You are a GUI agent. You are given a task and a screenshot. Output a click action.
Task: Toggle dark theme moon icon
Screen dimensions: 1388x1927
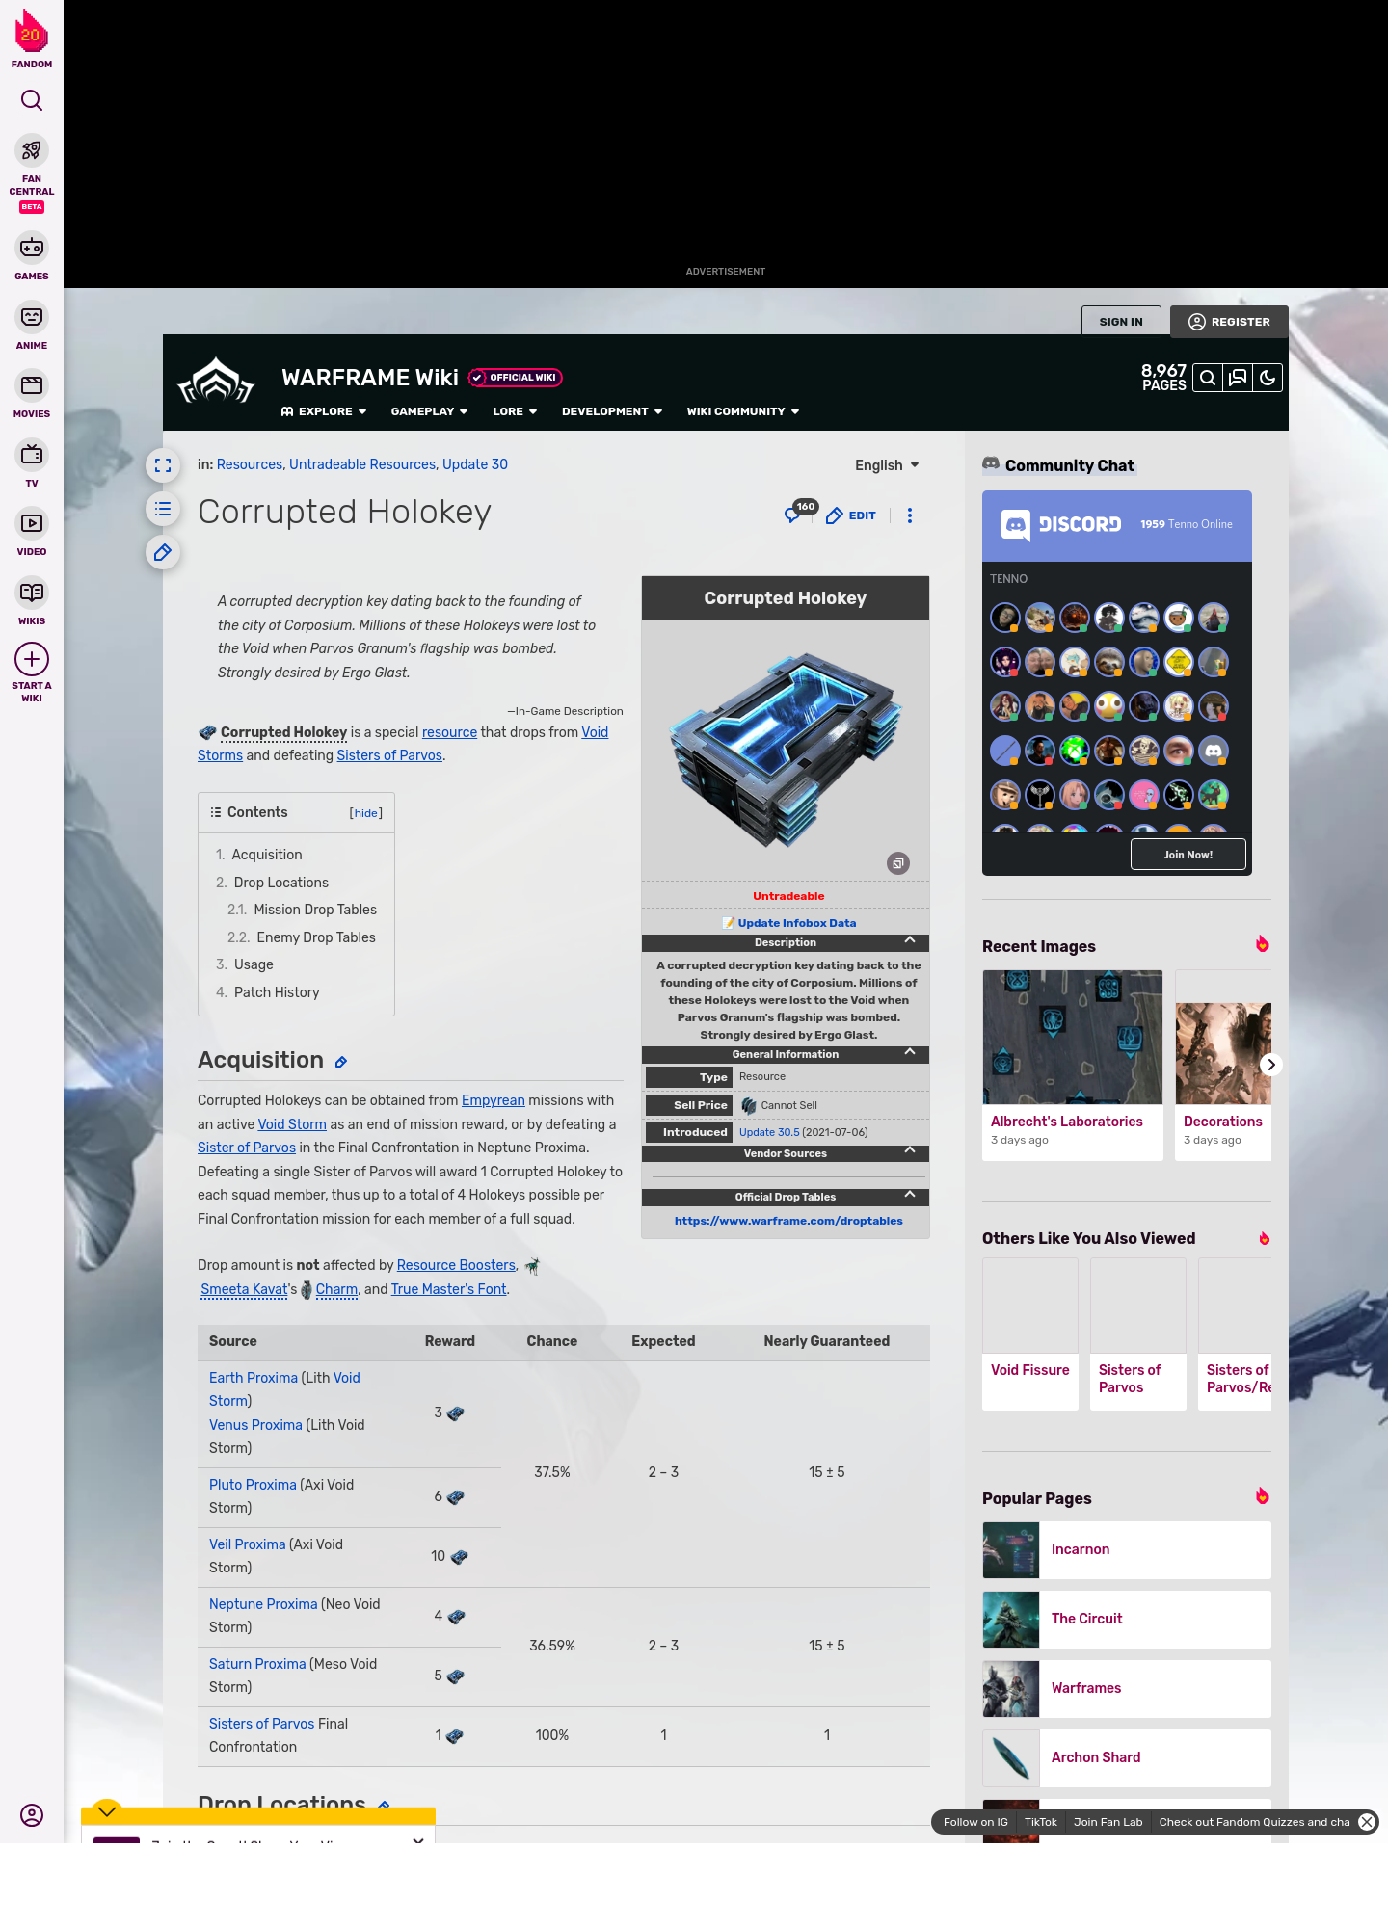coord(1268,378)
